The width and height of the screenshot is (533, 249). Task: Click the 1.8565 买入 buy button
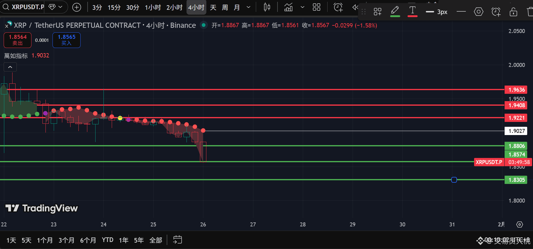click(x=67, y=40)
